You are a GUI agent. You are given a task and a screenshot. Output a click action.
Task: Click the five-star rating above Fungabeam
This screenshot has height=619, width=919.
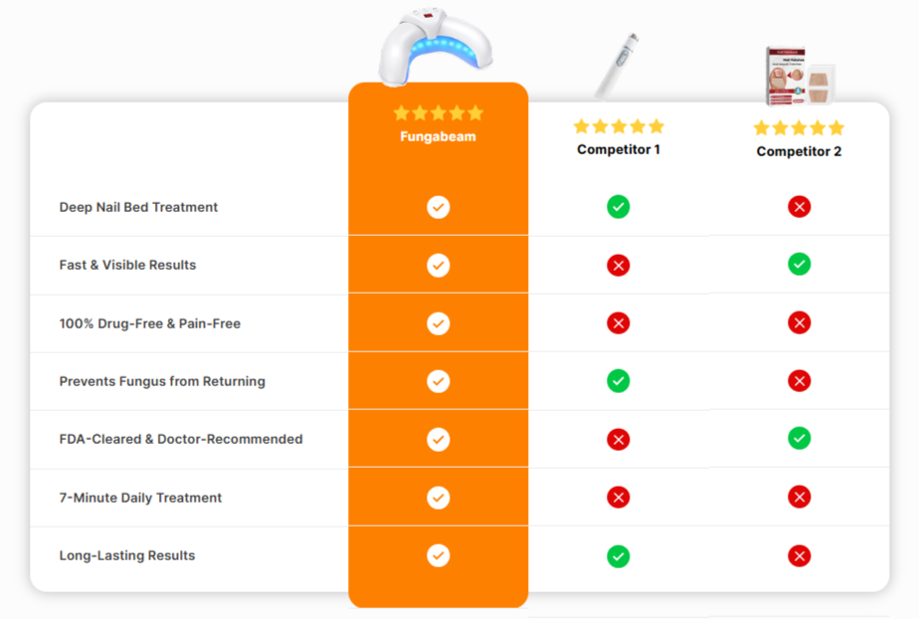(438, 113)
